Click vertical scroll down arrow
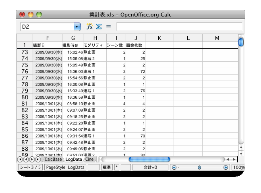This screenshot has width=261, height=193. pyautogui.click(x=241, y=154)
